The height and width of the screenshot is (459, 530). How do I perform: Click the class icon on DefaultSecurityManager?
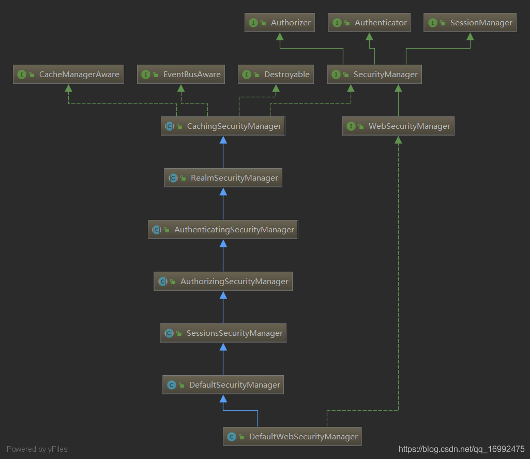(172, 385)
